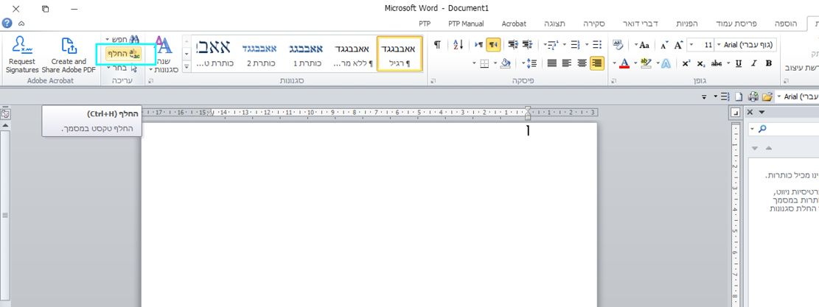
Task: Open the Acrobat ribbon tab
Action: click(x=514, y=24)
